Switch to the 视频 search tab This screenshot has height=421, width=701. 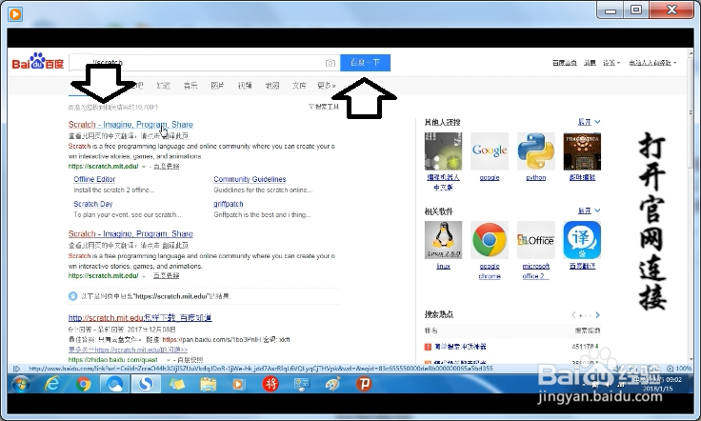(245, 86)
